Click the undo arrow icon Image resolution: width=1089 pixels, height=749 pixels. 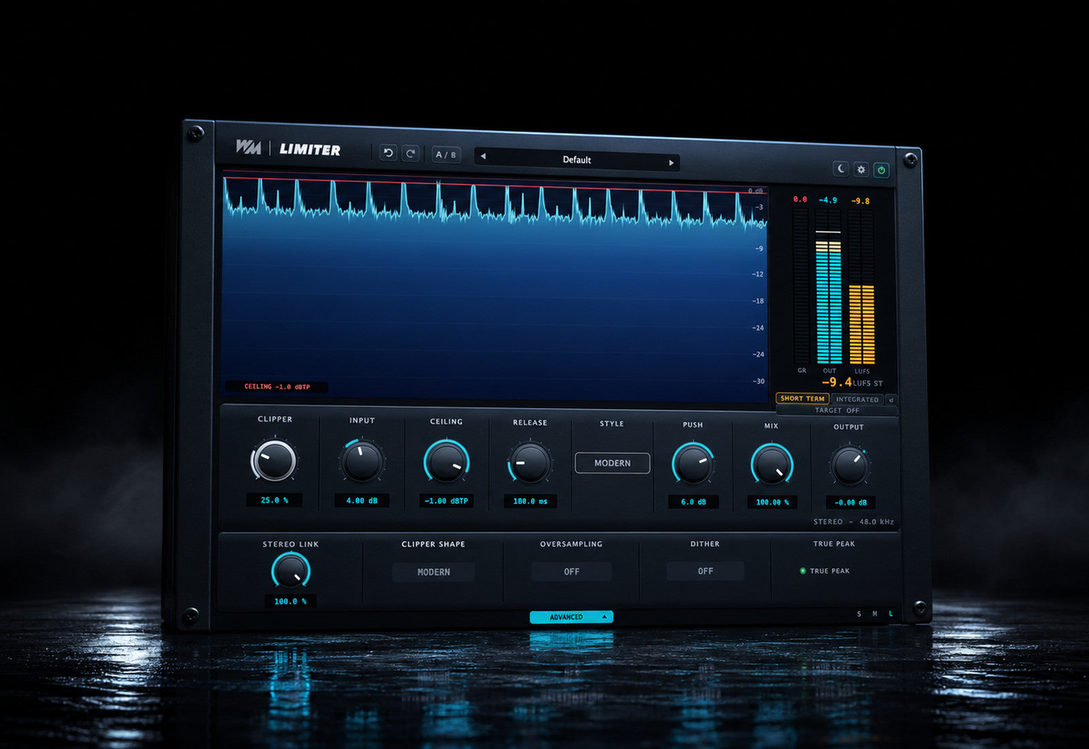[388, 153]
